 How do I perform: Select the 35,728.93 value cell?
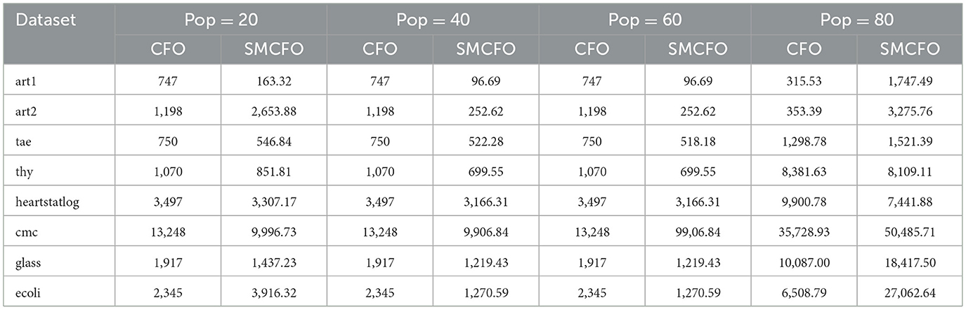804,232
